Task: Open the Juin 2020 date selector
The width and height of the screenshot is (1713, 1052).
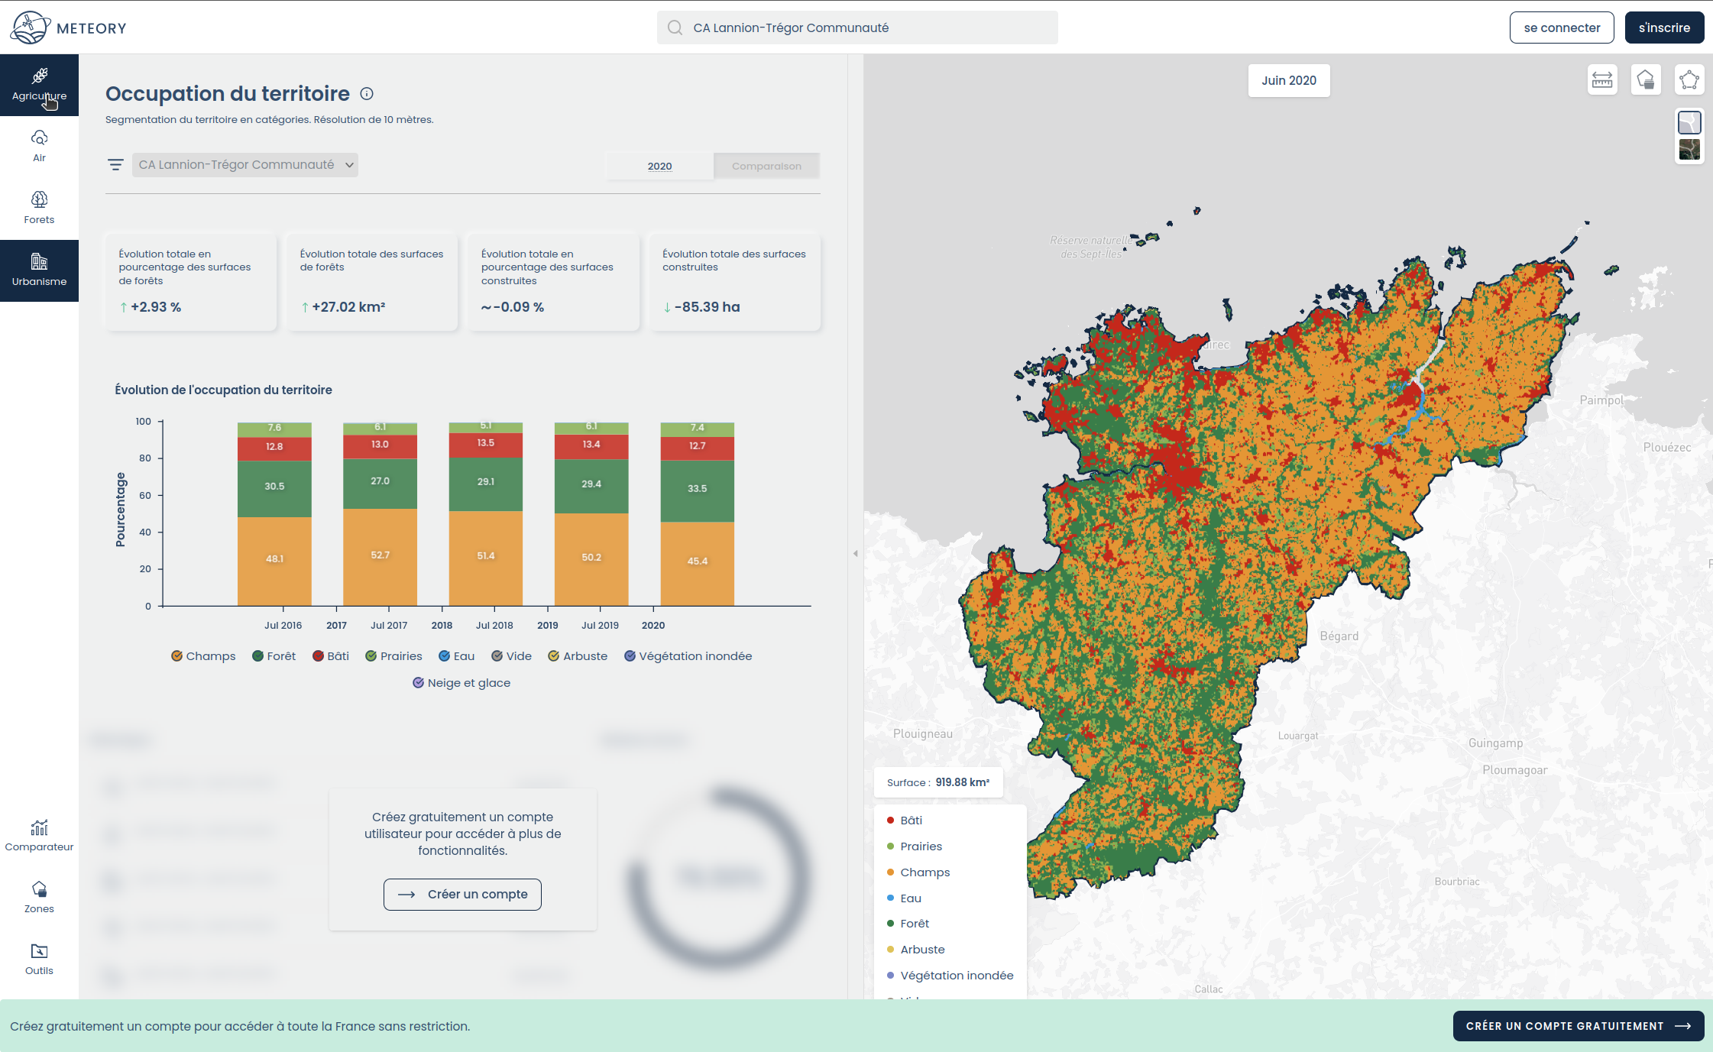Action: [1288, 80]
